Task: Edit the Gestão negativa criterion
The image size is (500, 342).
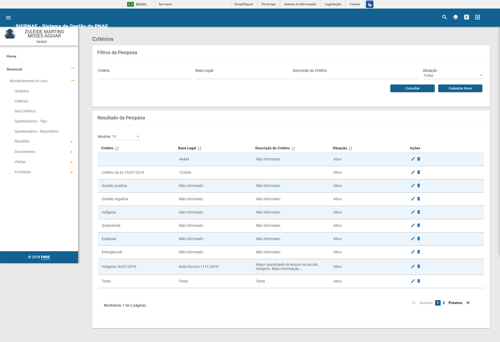Action: 413,199
